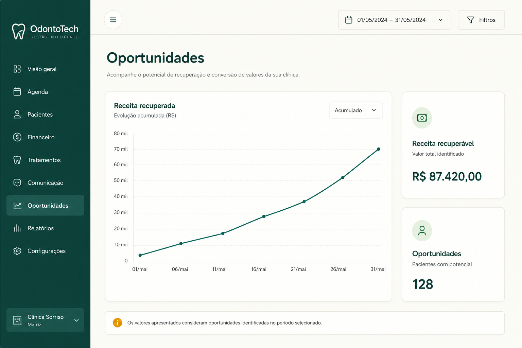The height and width of the screenshot is (348, 522).
Task: Click the Comunicação chat bubble icon
Action: pos(17,183)
